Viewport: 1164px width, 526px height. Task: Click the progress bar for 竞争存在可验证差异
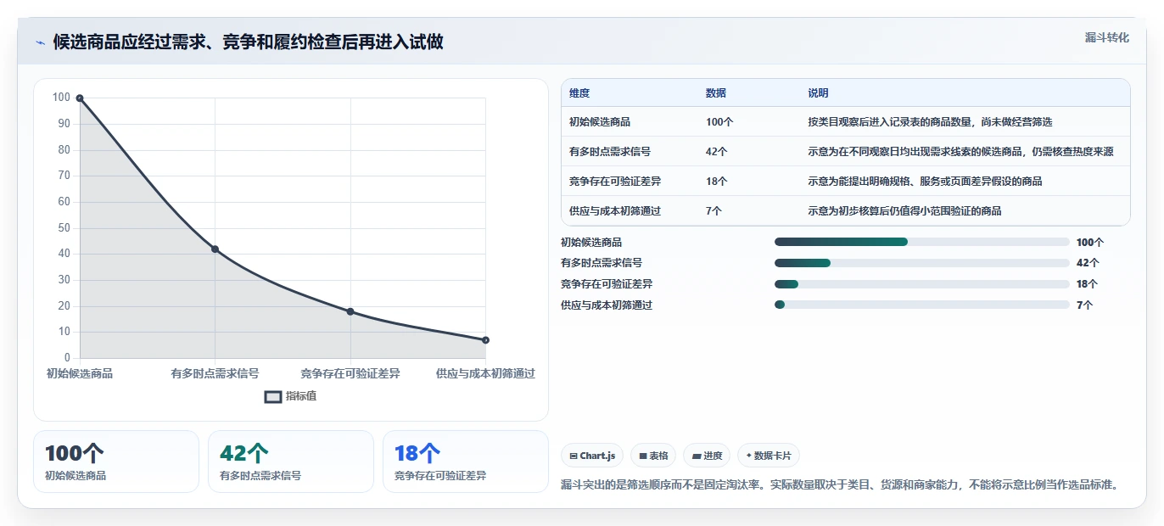[922, 284]
